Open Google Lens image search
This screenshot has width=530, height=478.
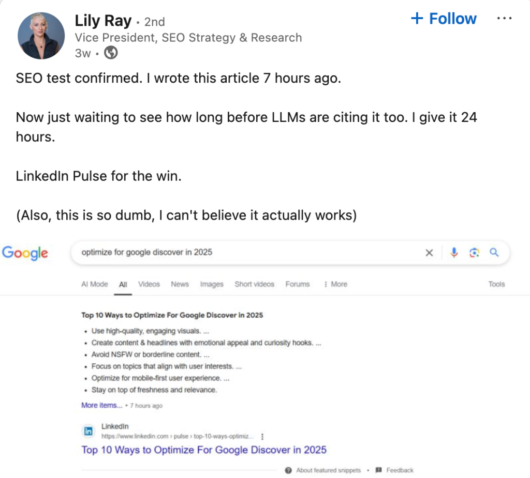[x=474, y=253]
